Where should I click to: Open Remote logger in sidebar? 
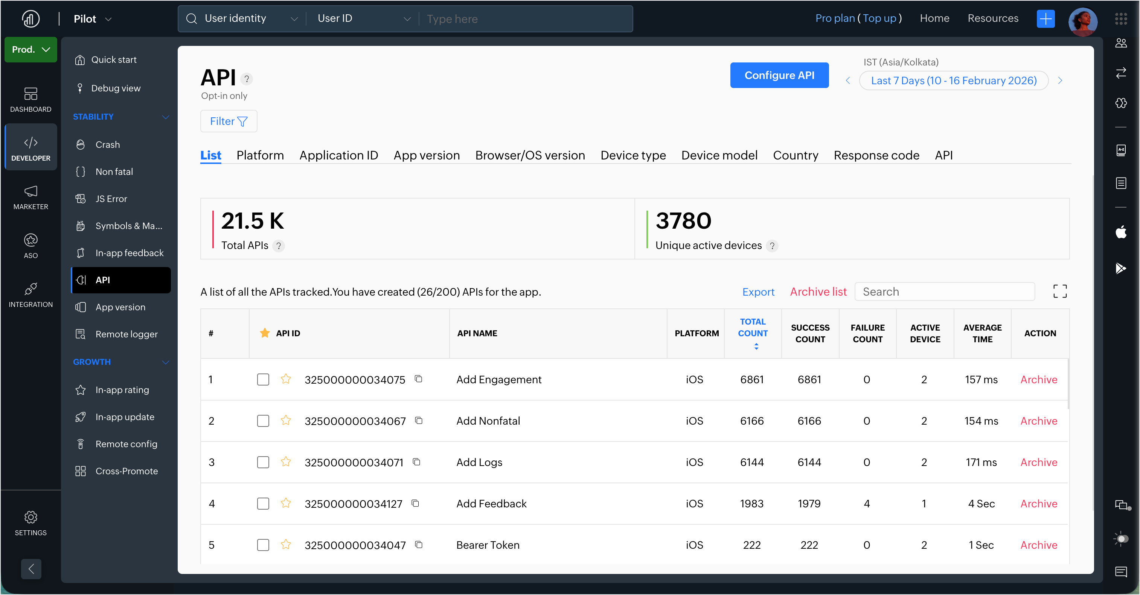click(x=126, y=334)
